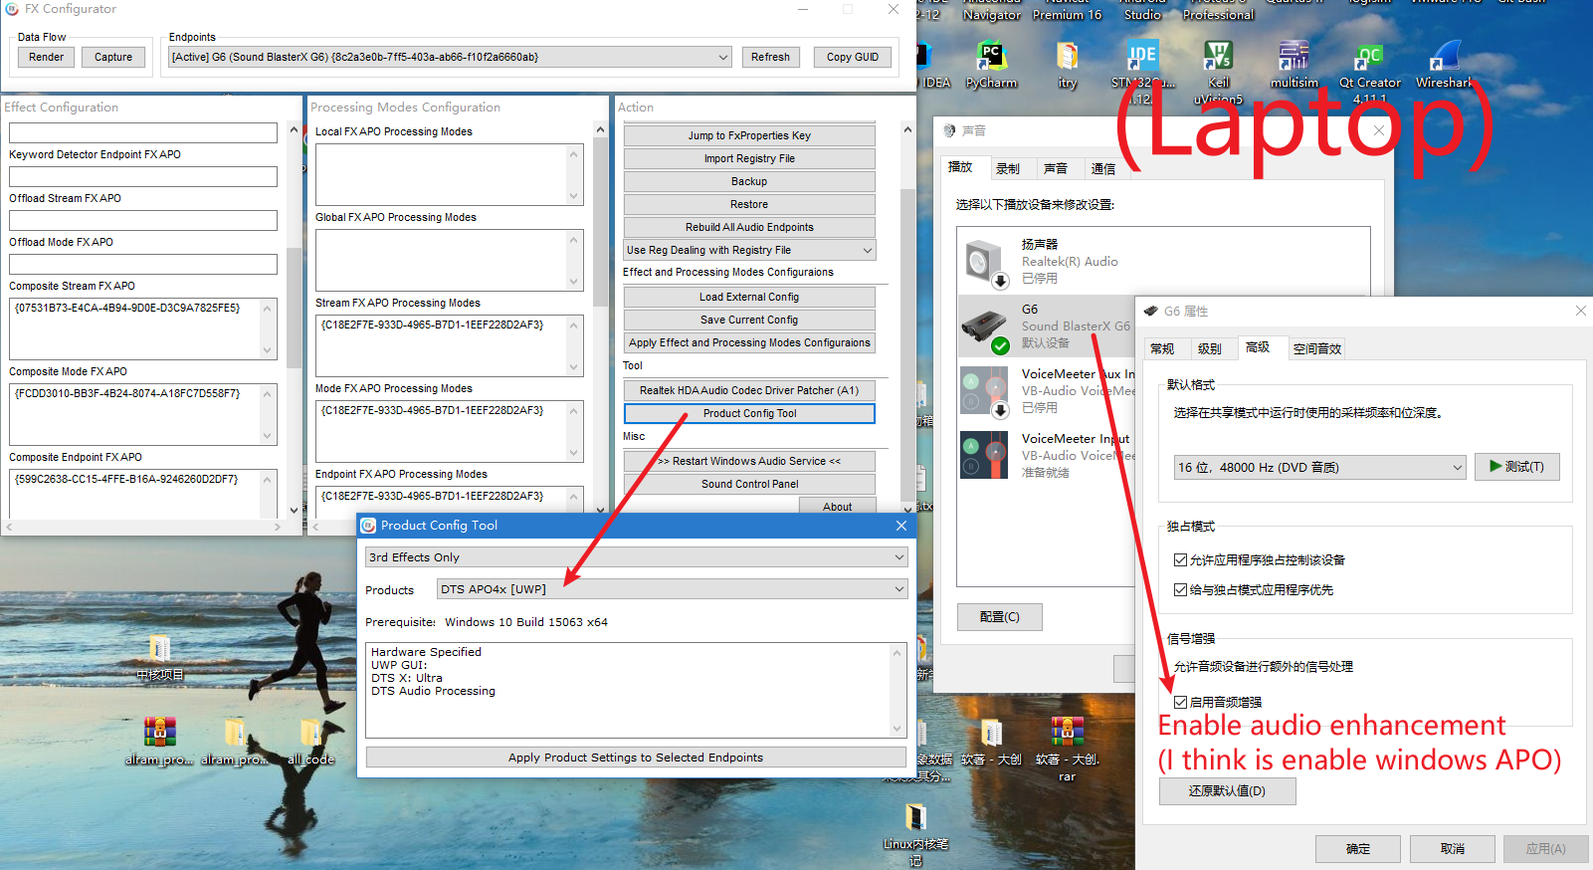Toggle 允许应用程序独占控制该设备 checkbox
This screenshot has height=870, width=1593.
coord(1180,560)
